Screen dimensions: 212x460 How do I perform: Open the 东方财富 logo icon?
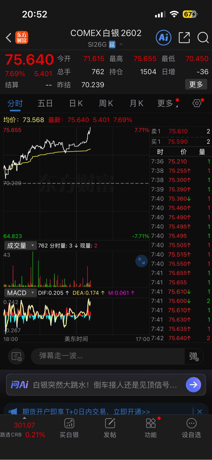tap(22, 38)
